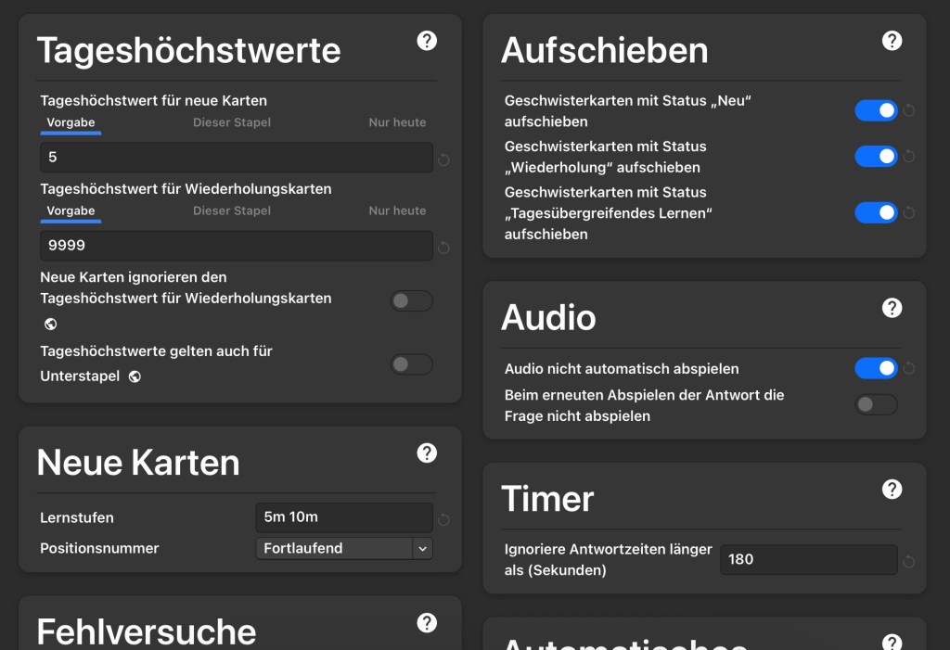Image resolution: width=950 pixels, height=650 pixels.
Task: Open help for Tageshöchstwerte section
Action: pyautogui.click(x=427, y=42)
